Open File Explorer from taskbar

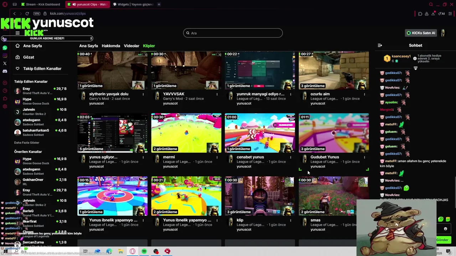121,251
